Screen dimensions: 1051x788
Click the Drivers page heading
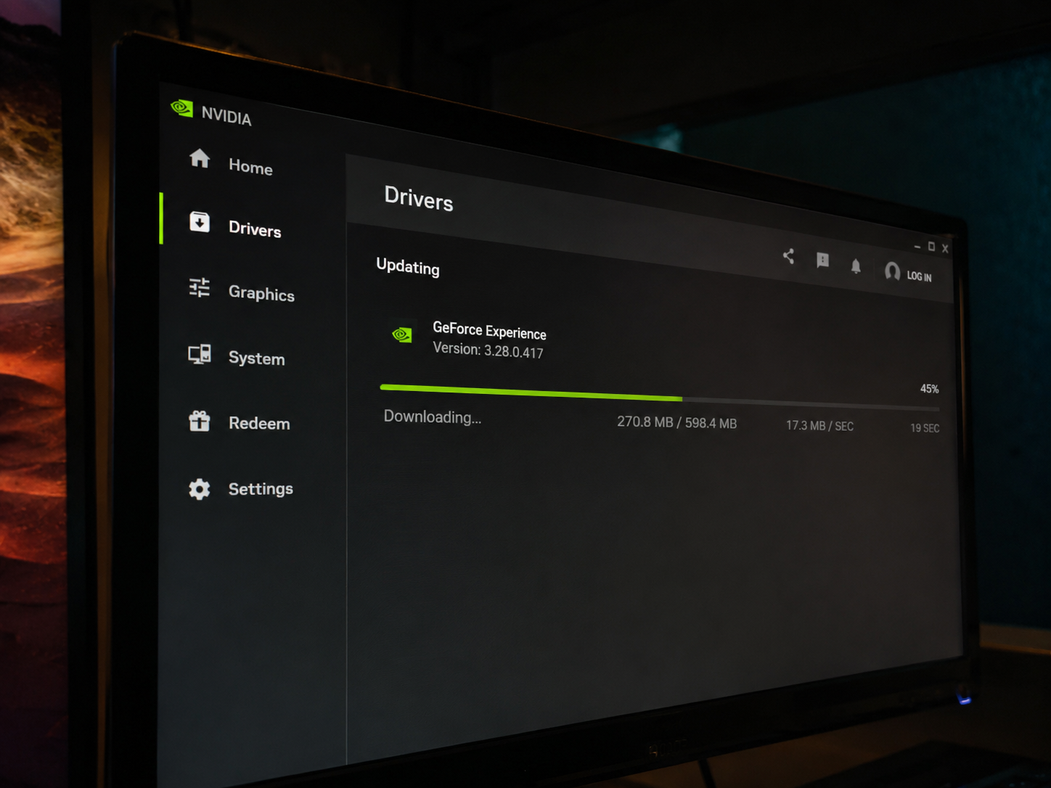coord(419,198)
